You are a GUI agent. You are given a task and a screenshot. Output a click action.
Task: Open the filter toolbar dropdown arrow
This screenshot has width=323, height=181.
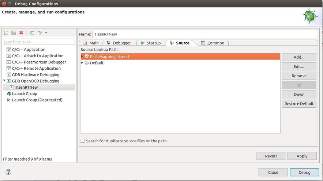point(46,33)
